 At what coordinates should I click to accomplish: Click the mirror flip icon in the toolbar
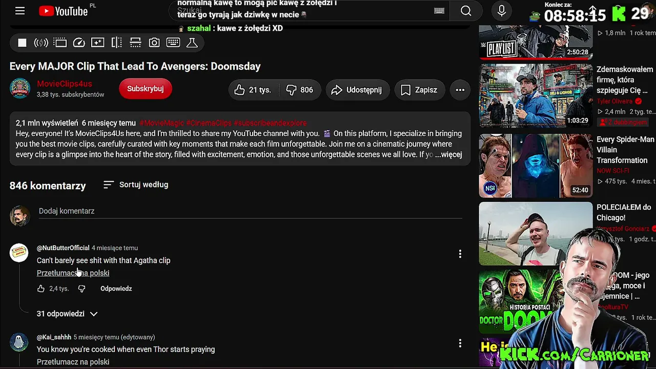coord(117,43)
